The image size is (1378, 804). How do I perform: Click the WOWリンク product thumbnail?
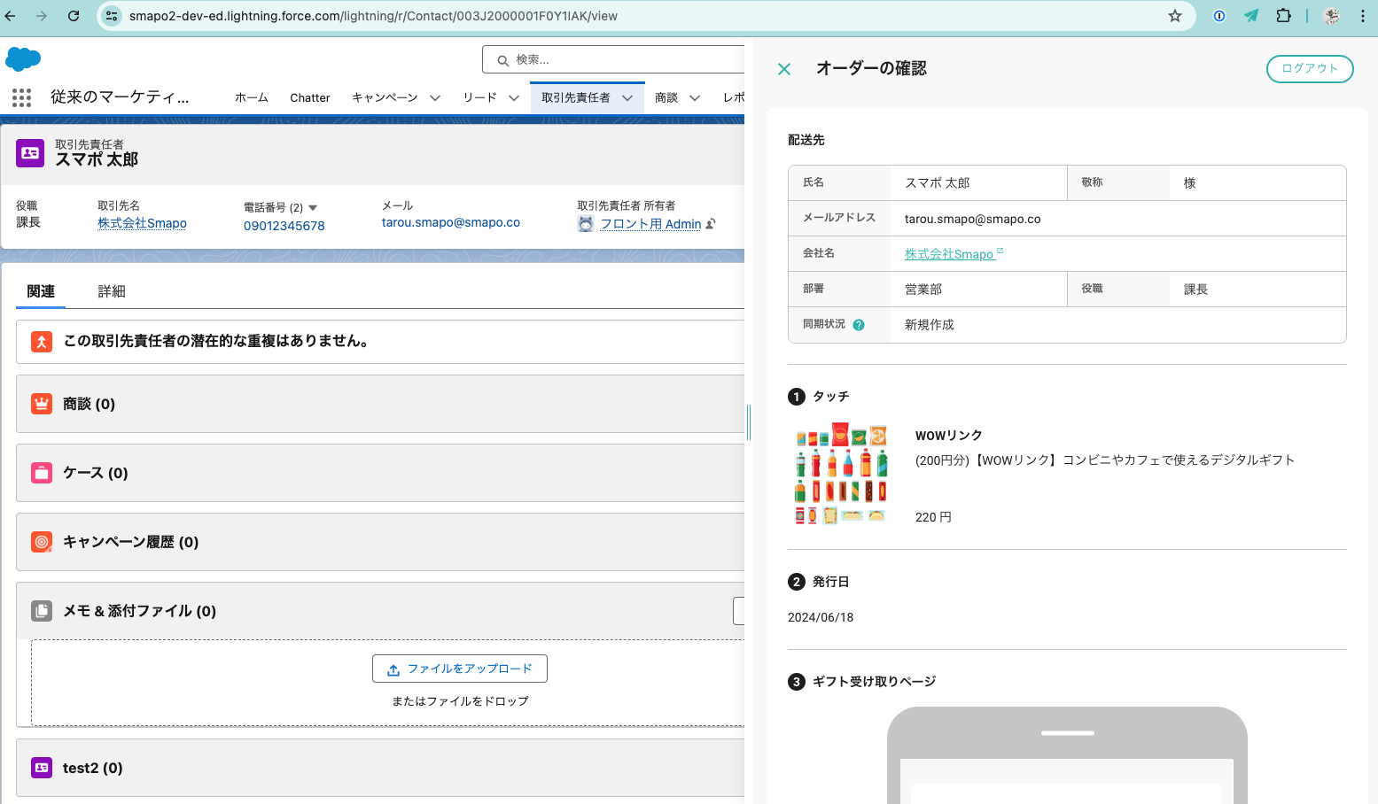click(x=840, y=474)
